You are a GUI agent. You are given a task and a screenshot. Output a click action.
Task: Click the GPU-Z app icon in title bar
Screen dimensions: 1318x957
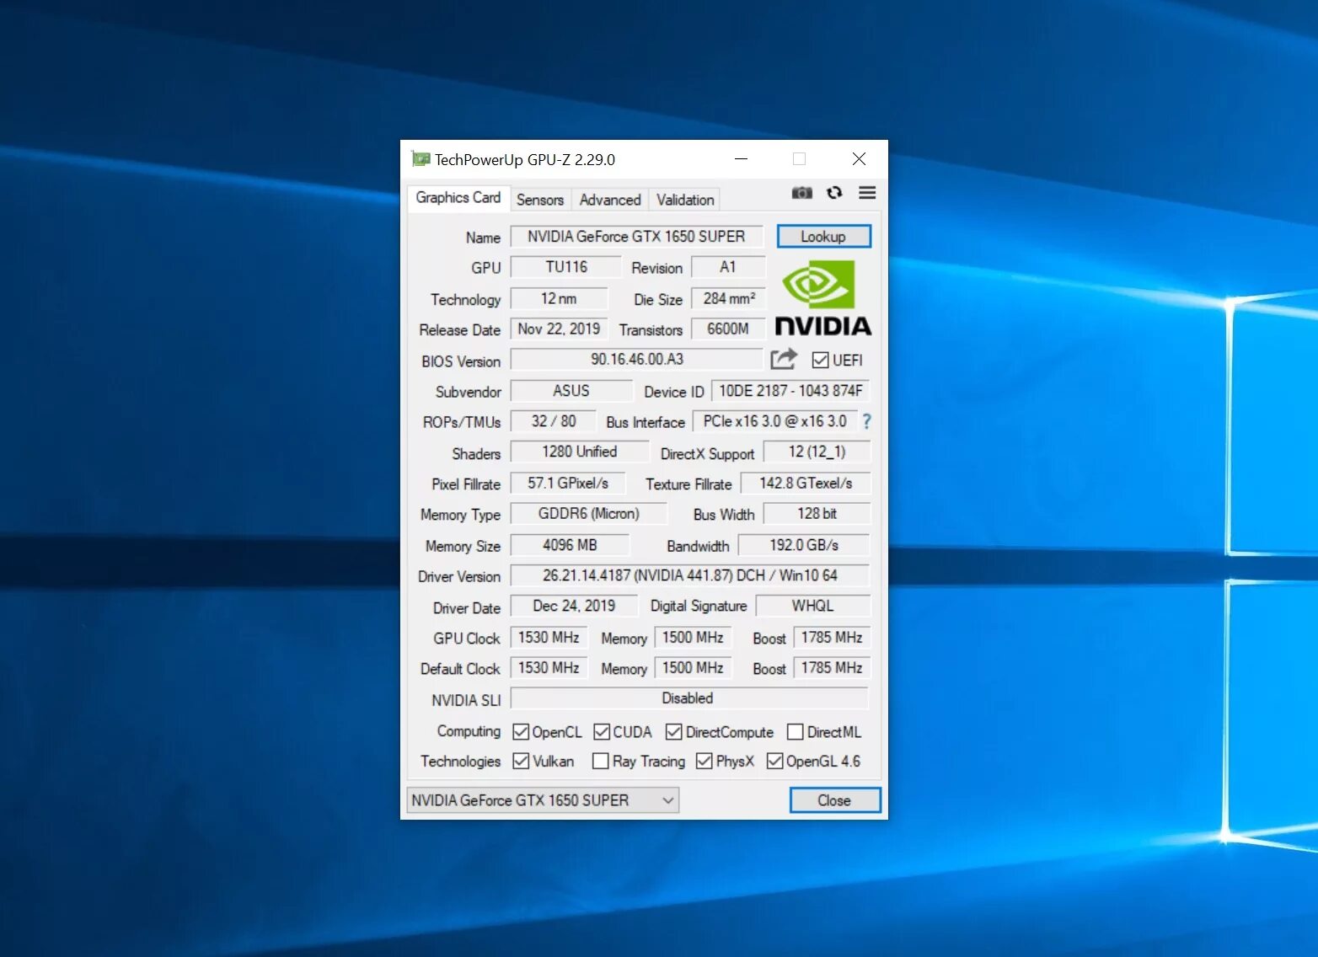tap(420, 159)
